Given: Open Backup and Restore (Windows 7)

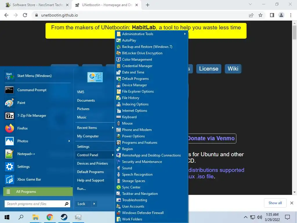Looking at the screenshot, I should tap(151, 47).
